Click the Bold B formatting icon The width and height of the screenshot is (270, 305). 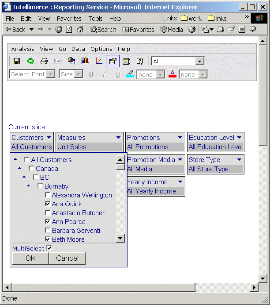(91, 74)
